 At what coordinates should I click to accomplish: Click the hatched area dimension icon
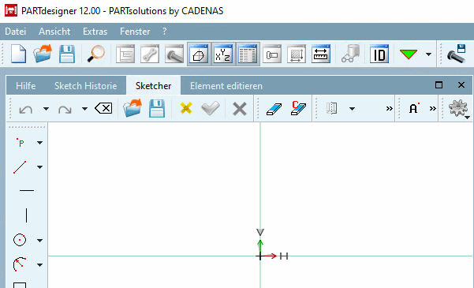(297, 54)
